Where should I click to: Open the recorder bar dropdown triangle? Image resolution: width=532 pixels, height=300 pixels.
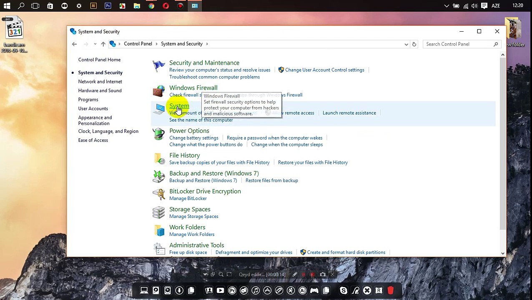[205, 275]
